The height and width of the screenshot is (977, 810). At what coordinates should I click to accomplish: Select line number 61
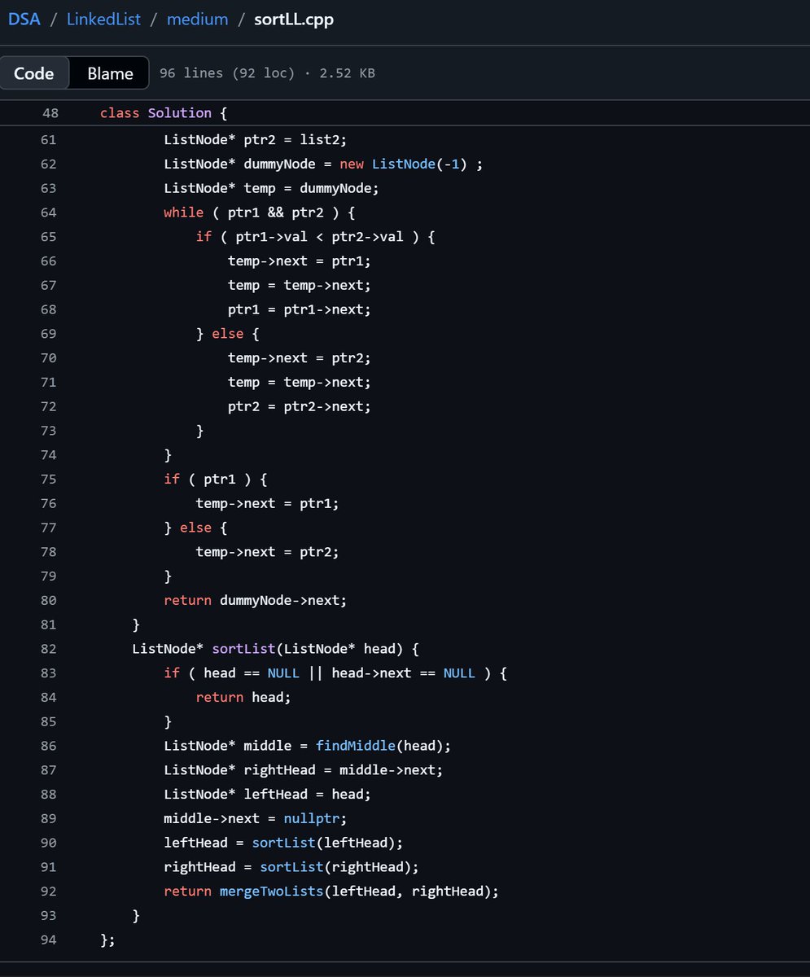[49, 140]
